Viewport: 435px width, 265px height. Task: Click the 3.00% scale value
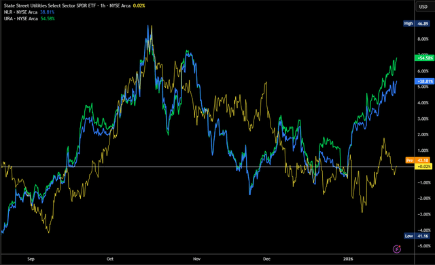423,119
